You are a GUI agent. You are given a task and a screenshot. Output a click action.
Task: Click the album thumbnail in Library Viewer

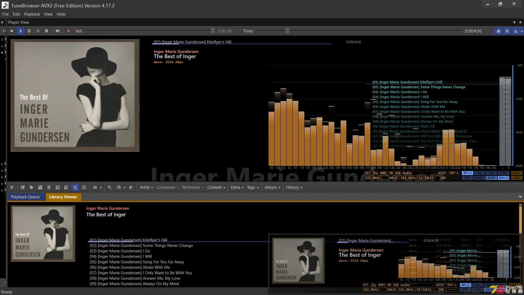coord(43,234)
